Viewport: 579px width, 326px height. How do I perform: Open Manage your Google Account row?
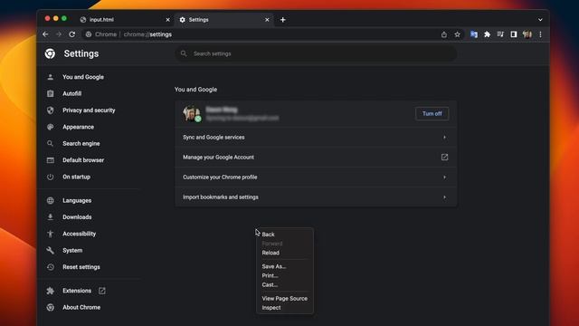[x=316, y=157]
